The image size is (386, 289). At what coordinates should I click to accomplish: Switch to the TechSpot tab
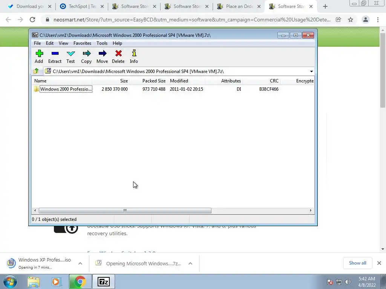[x=82, y=6]
